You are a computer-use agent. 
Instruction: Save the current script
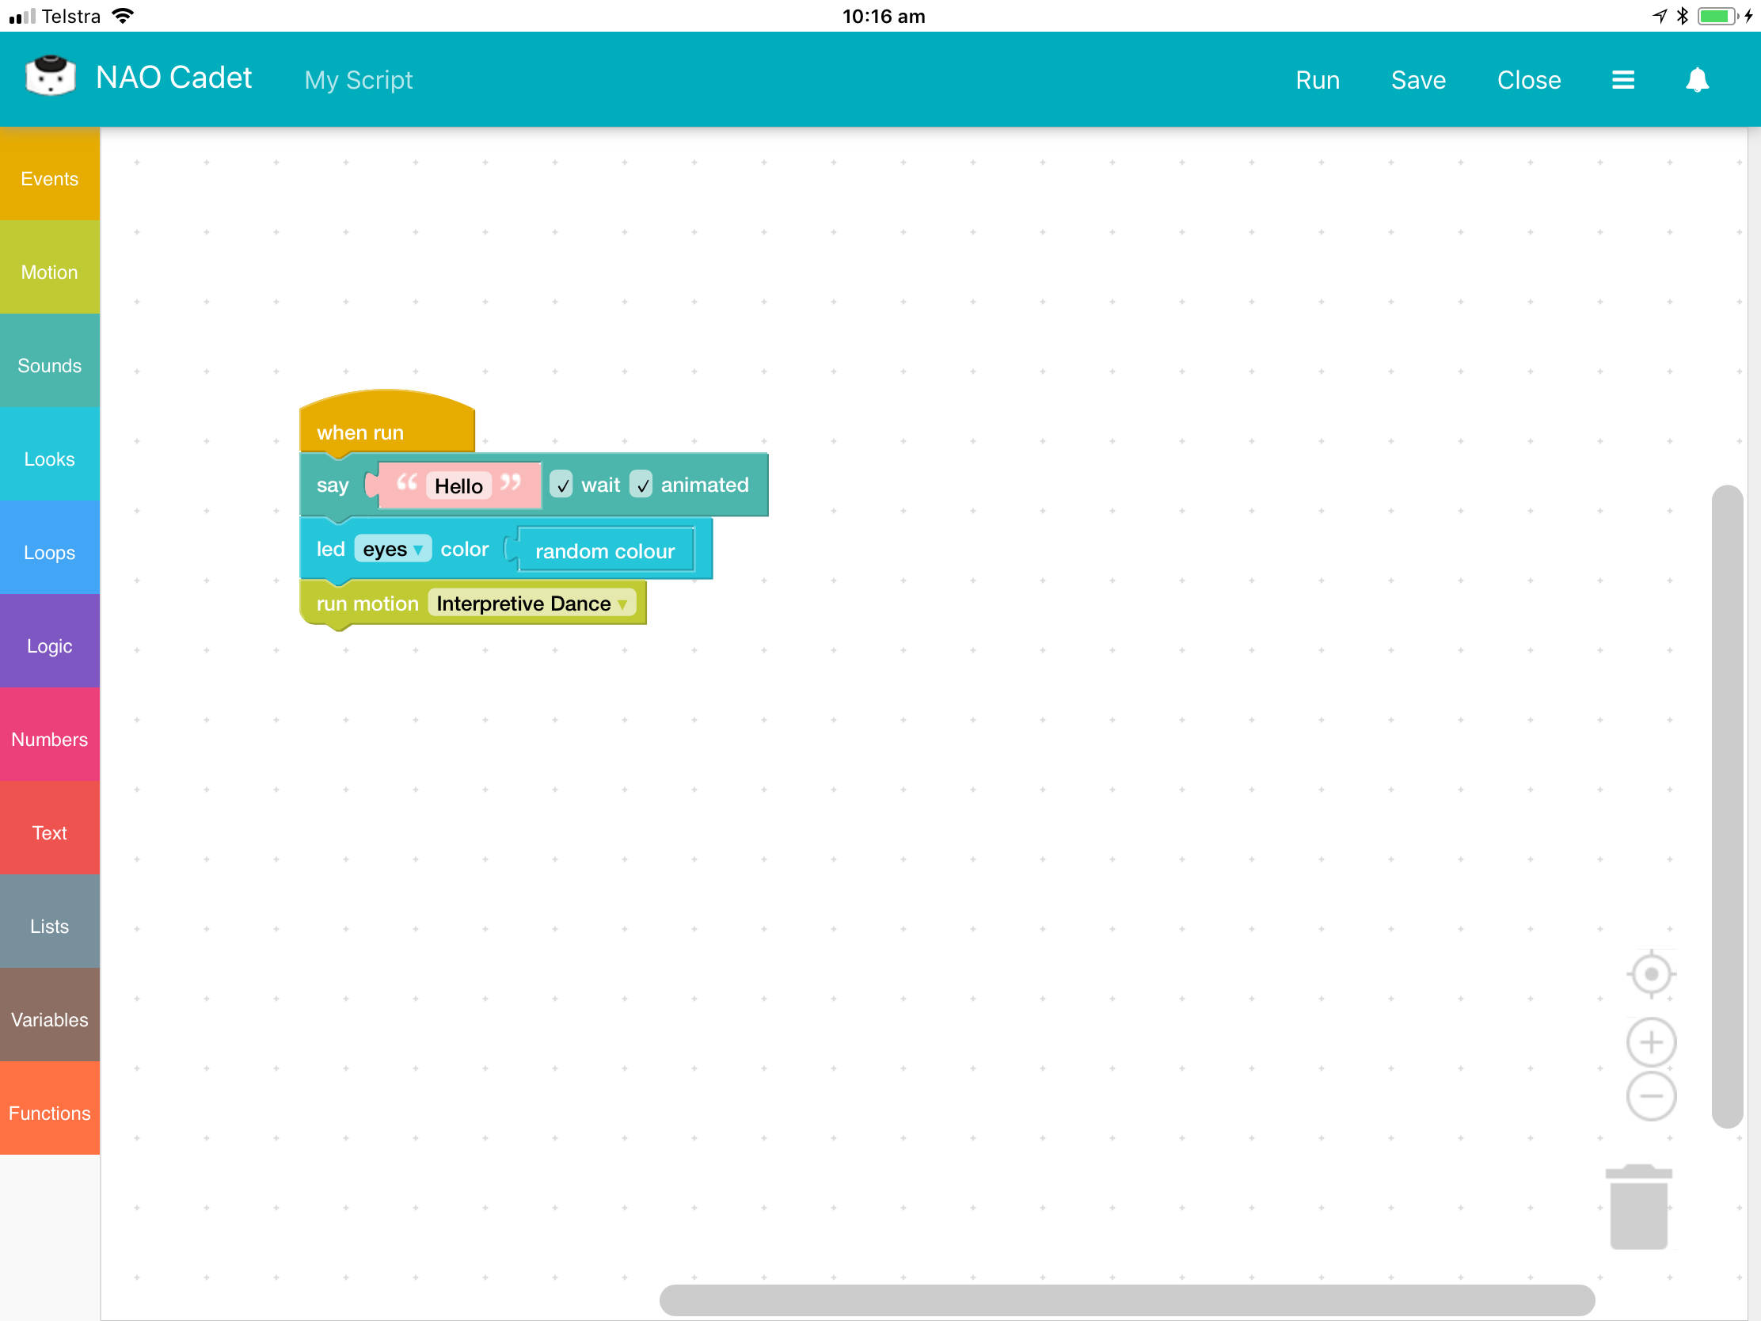point(1417,80)
